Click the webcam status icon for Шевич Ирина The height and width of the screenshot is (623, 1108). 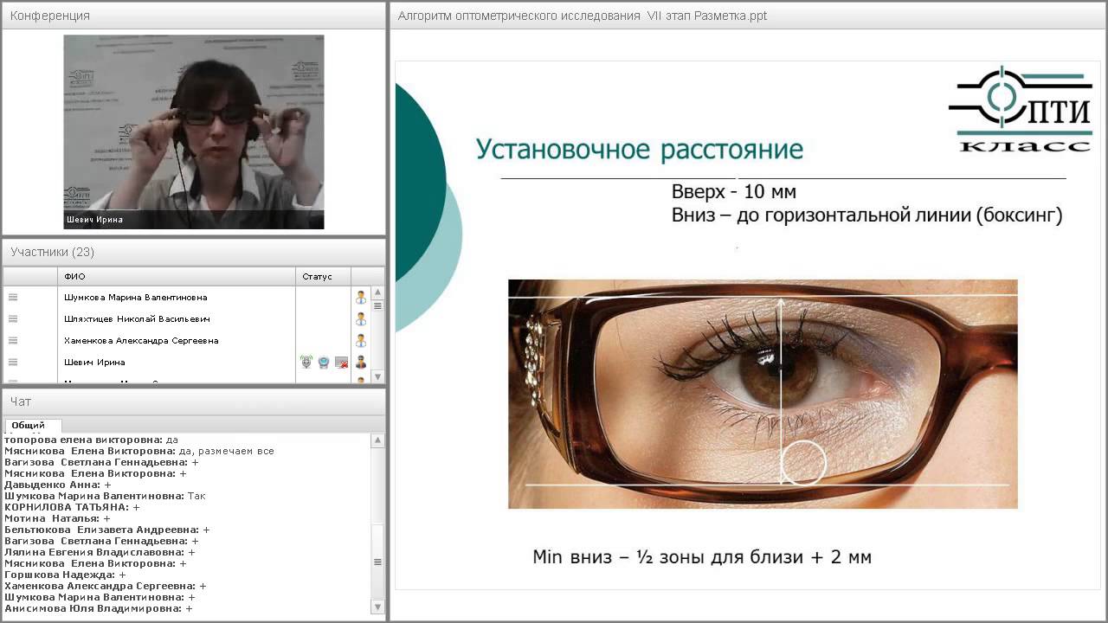[324, 363]
